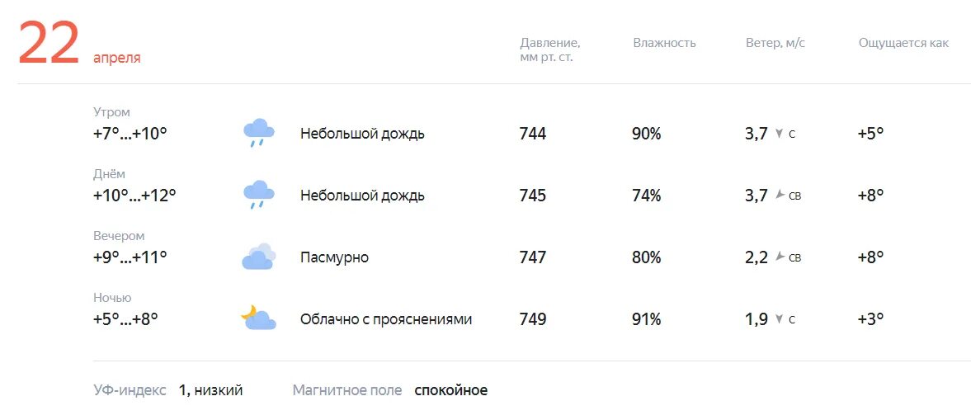Click the month label апреля

(117, 59)
